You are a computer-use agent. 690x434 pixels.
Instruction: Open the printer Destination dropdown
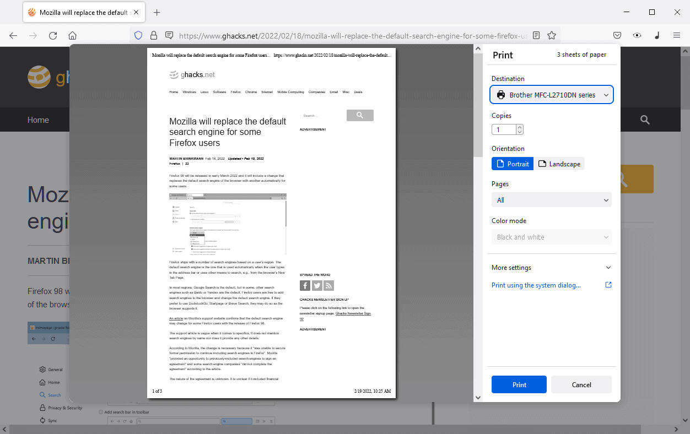point(551,94)
